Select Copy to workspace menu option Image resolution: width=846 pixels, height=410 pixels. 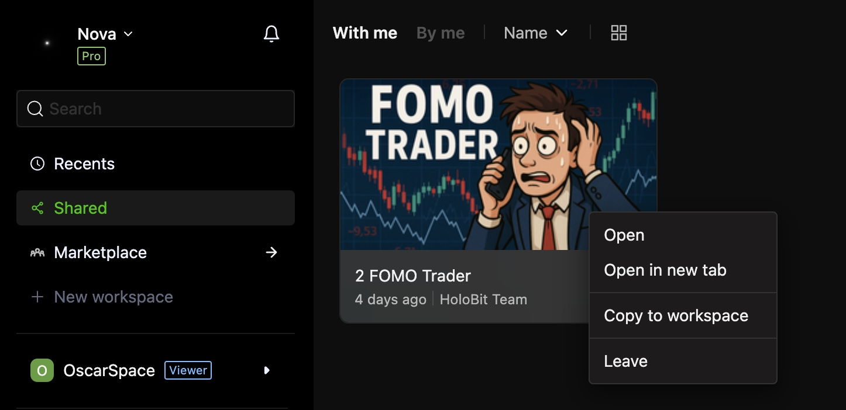point(676,315)
